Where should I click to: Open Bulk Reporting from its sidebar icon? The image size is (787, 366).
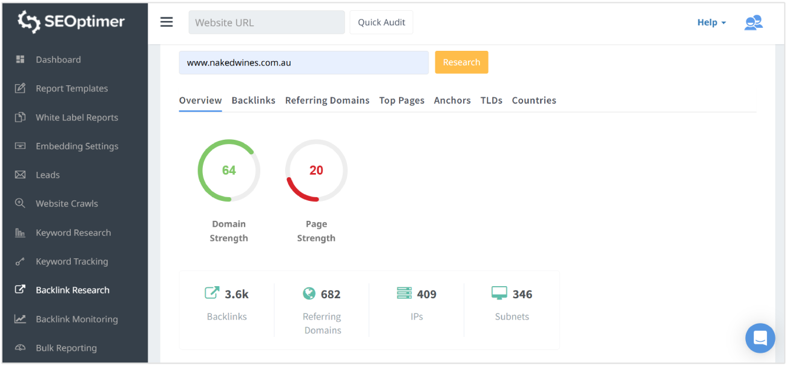point(21,348)
